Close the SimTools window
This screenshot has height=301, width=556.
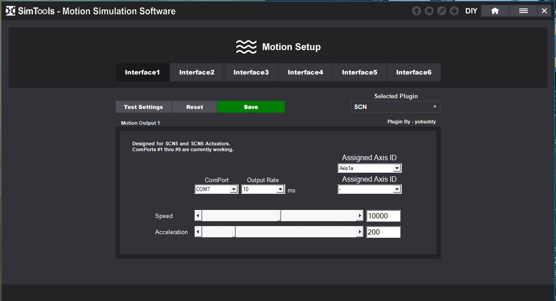[544, 11]
